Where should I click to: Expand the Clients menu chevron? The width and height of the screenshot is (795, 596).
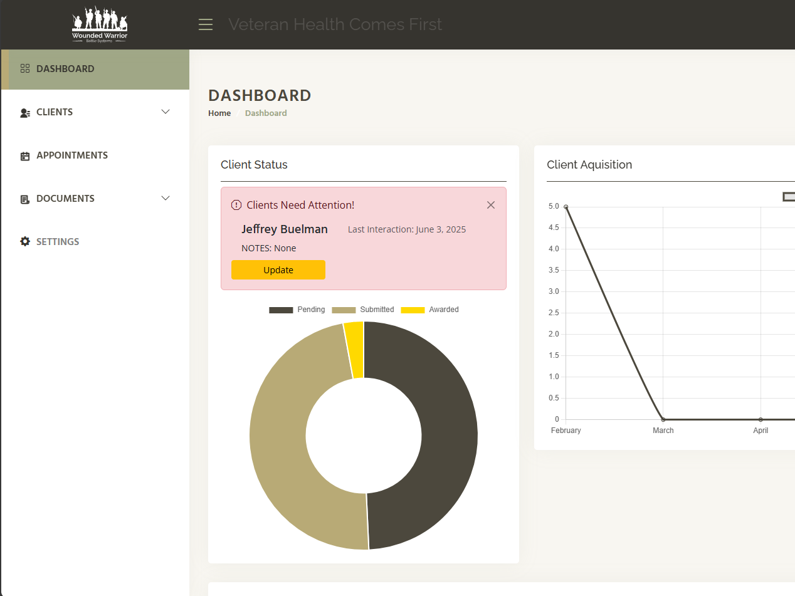click(166, 112)
